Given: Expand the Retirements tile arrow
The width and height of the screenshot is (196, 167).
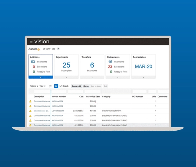Looking at the screenshot, I should tap(118, 77).
